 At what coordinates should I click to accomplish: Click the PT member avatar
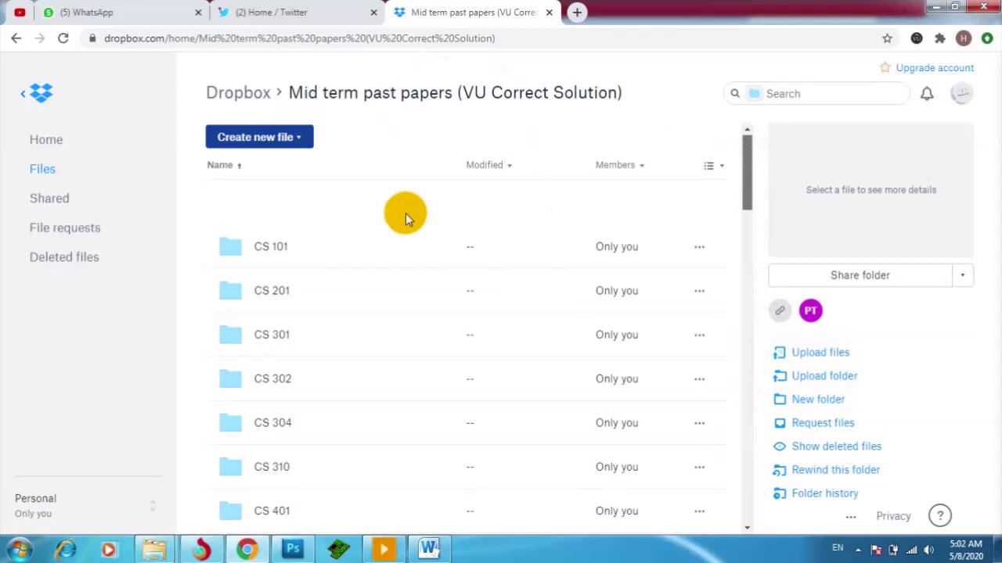[810, 310]
